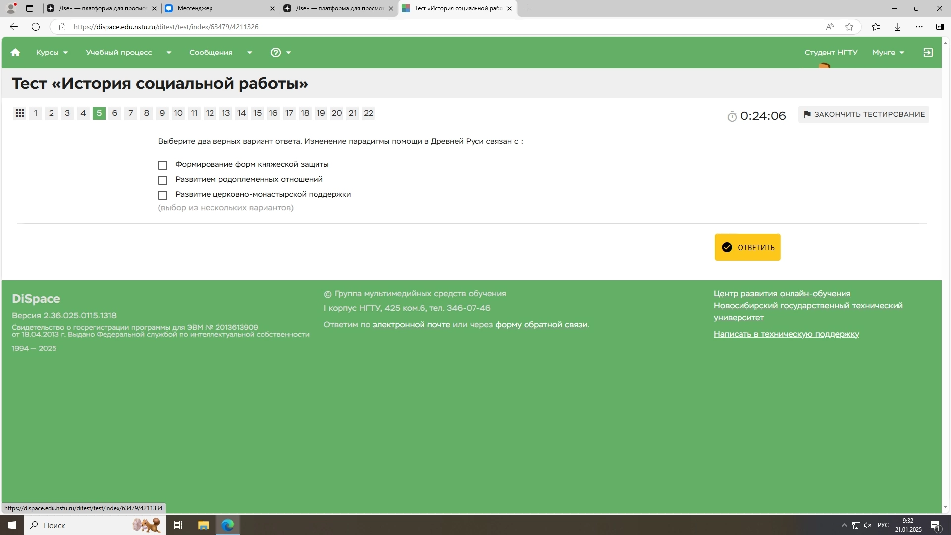Open the форму обратной связи link
Image resolution: width=951 pixels, height=535 pixels.
(x=541, y=325)
